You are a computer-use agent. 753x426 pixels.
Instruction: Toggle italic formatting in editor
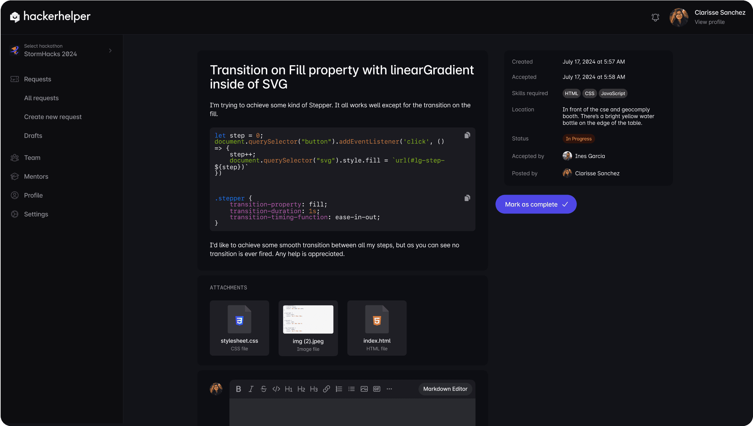(x=251, y=389)
